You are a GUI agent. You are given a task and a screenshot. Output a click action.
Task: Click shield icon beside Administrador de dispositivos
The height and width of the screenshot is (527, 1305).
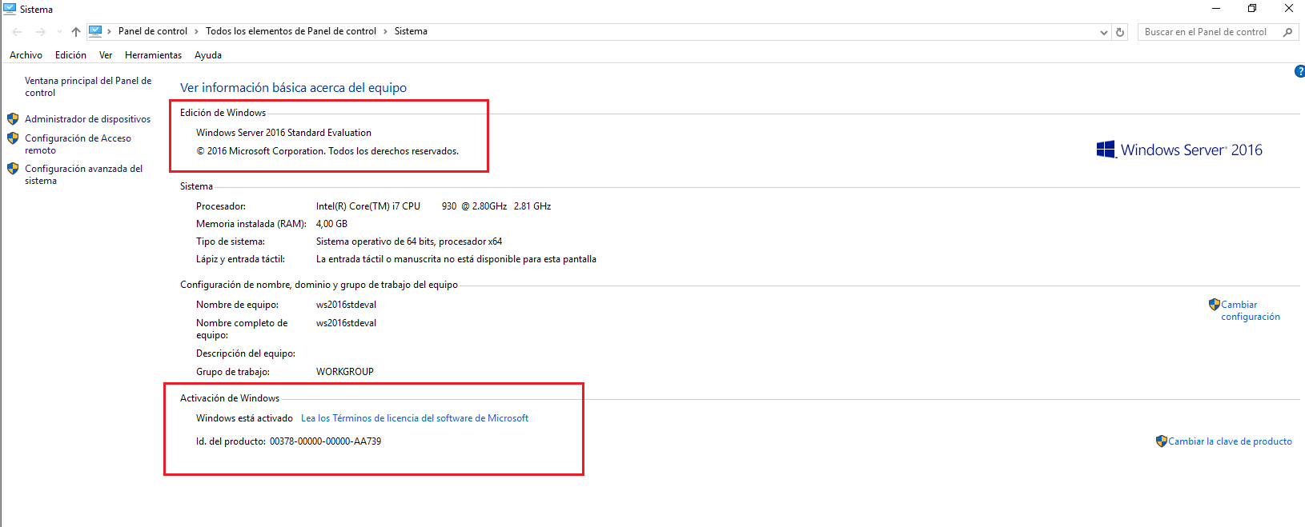click(13, 118)
